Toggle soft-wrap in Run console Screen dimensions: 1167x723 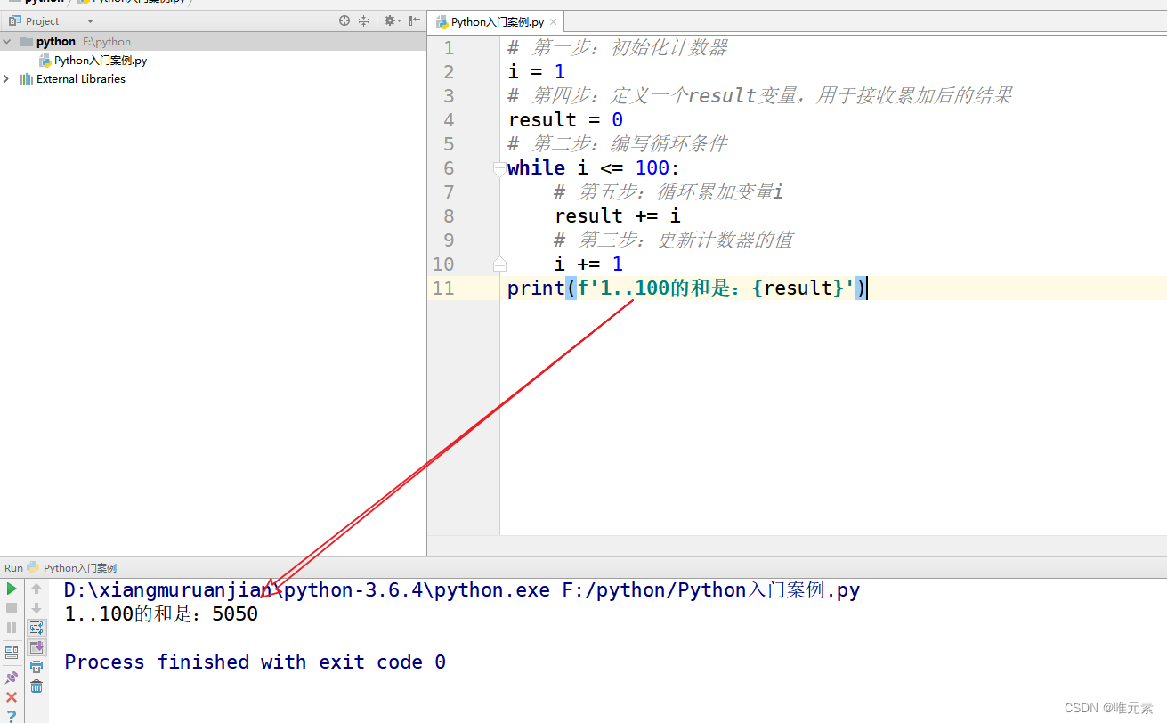[x=36, y=628]
